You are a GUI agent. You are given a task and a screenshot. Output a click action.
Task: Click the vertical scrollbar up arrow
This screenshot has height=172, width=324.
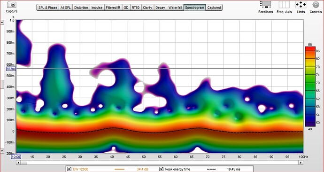(x=2, y=23)
